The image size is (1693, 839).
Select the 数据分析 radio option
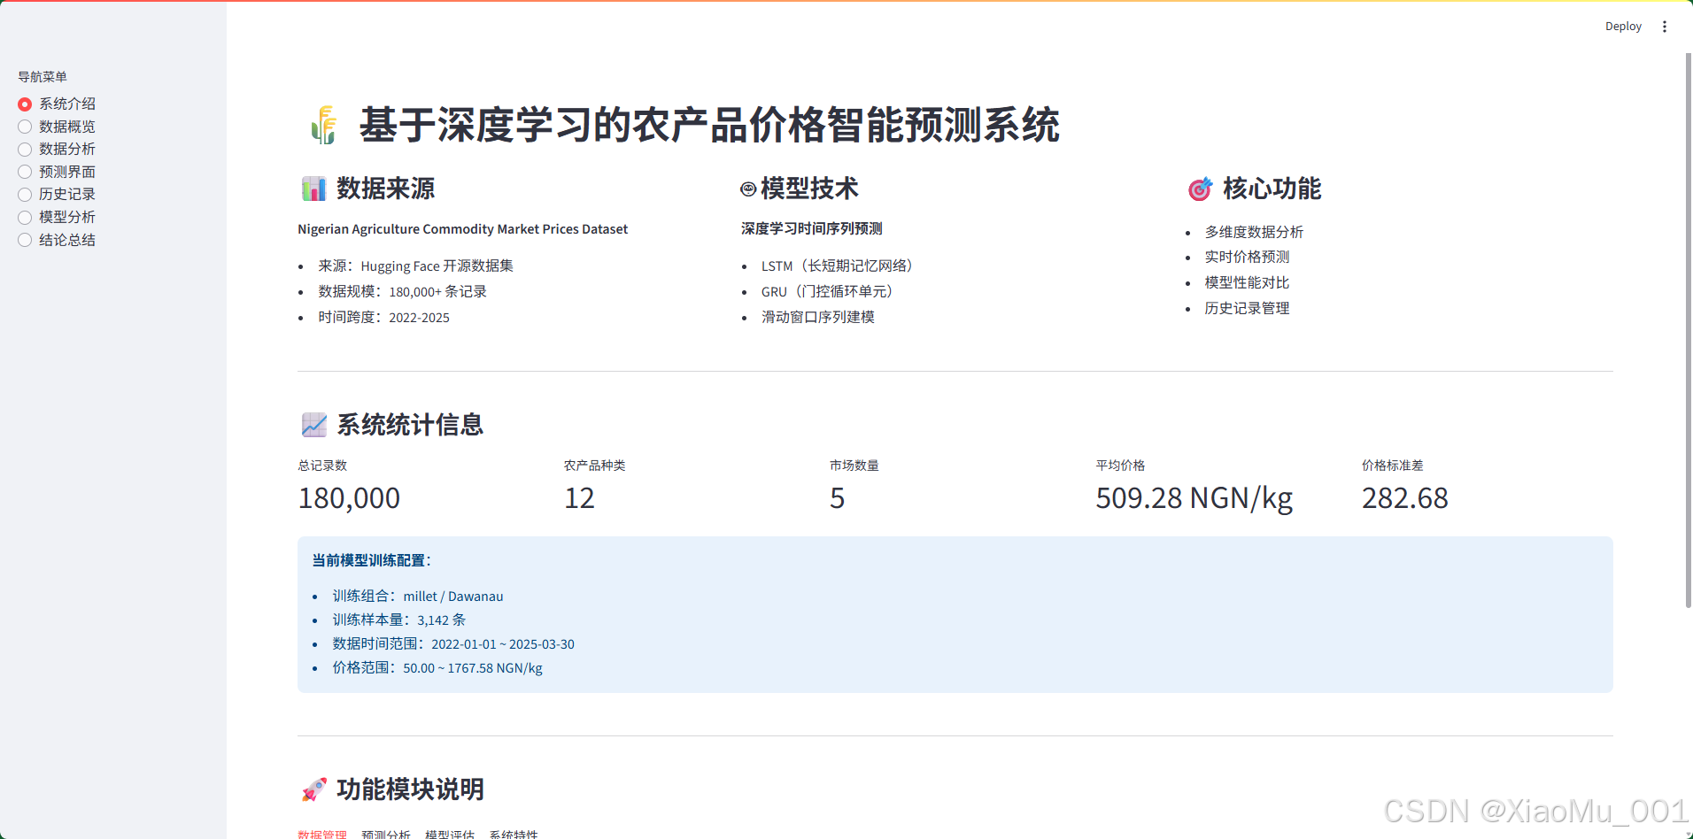[x=57, y=149]
